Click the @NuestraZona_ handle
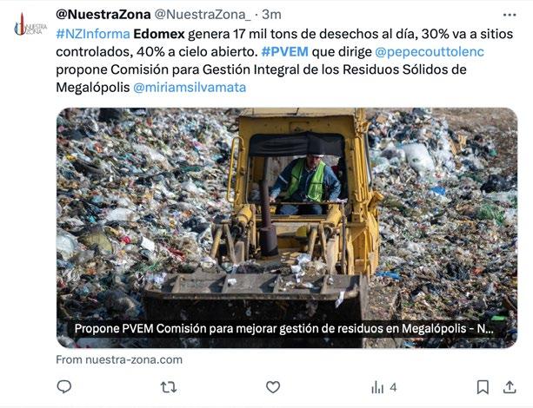Image resolution: width=533 pixels, height=408 pixels. point(203,15)
